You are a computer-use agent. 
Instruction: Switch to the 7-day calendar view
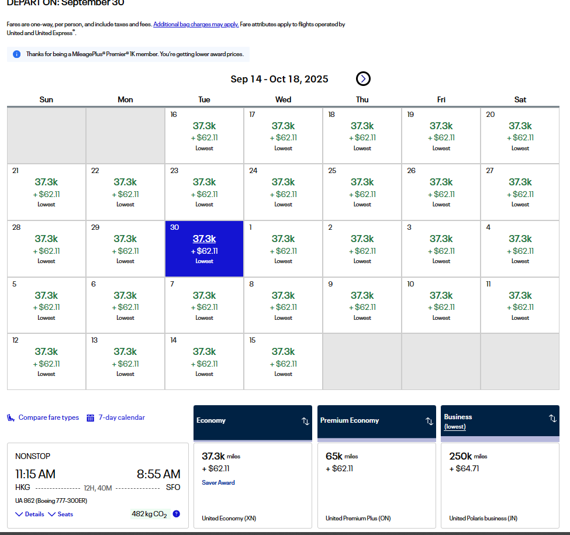click(122, 417)
